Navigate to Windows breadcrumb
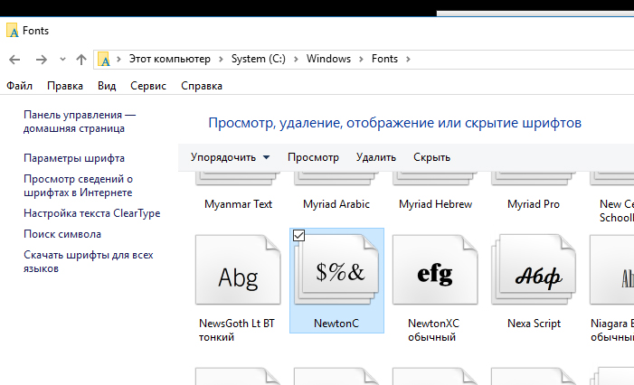 [x=328, y=59]
